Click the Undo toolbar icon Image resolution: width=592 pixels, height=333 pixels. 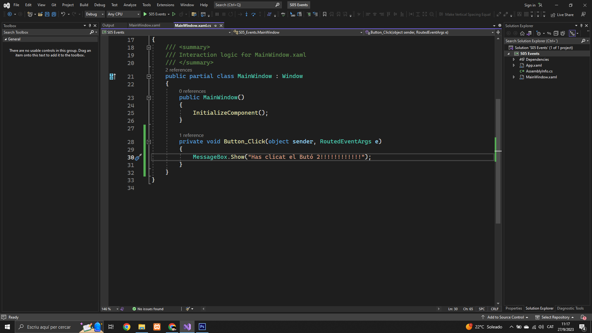[x=63, y=14]
